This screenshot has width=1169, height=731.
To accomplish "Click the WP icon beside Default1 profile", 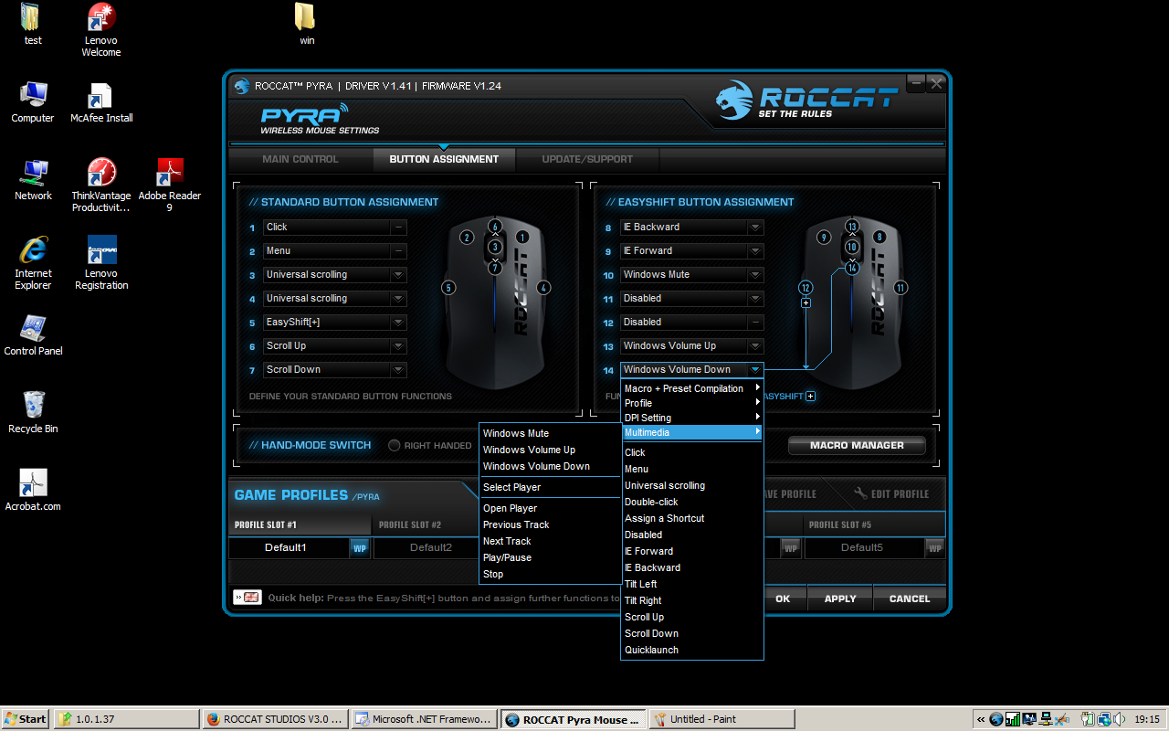I will pos(360,547).
